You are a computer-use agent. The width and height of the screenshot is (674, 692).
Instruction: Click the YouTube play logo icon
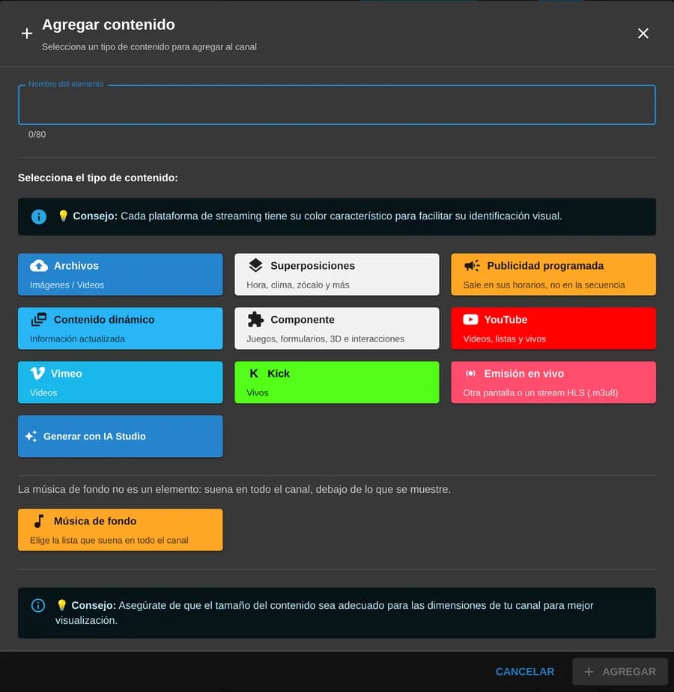click(470, 320)
